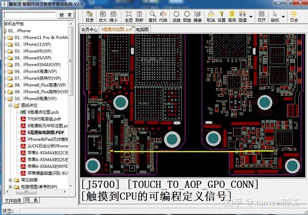Viewport: 308px width, 215px height.
Task: Click the 阻值 resistance value icon
Action: [243, 16]
